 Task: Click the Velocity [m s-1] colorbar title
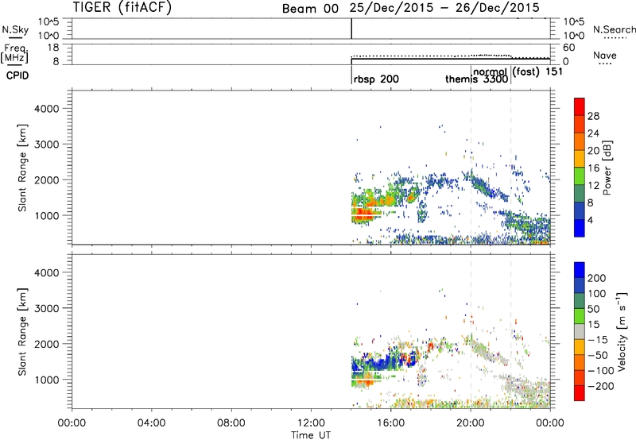click(x=622, y=331)
